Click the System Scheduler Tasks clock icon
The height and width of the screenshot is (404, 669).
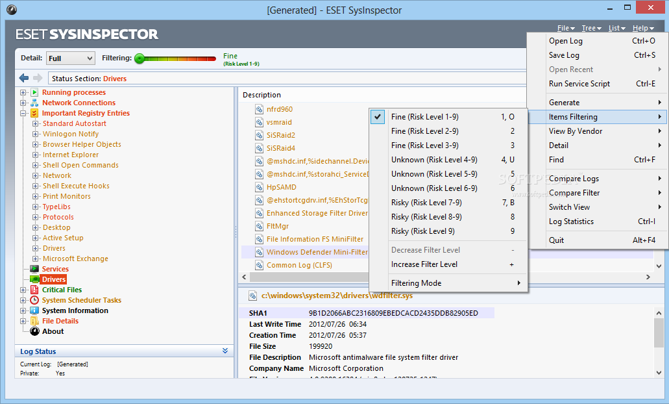(x=34, y=300)
